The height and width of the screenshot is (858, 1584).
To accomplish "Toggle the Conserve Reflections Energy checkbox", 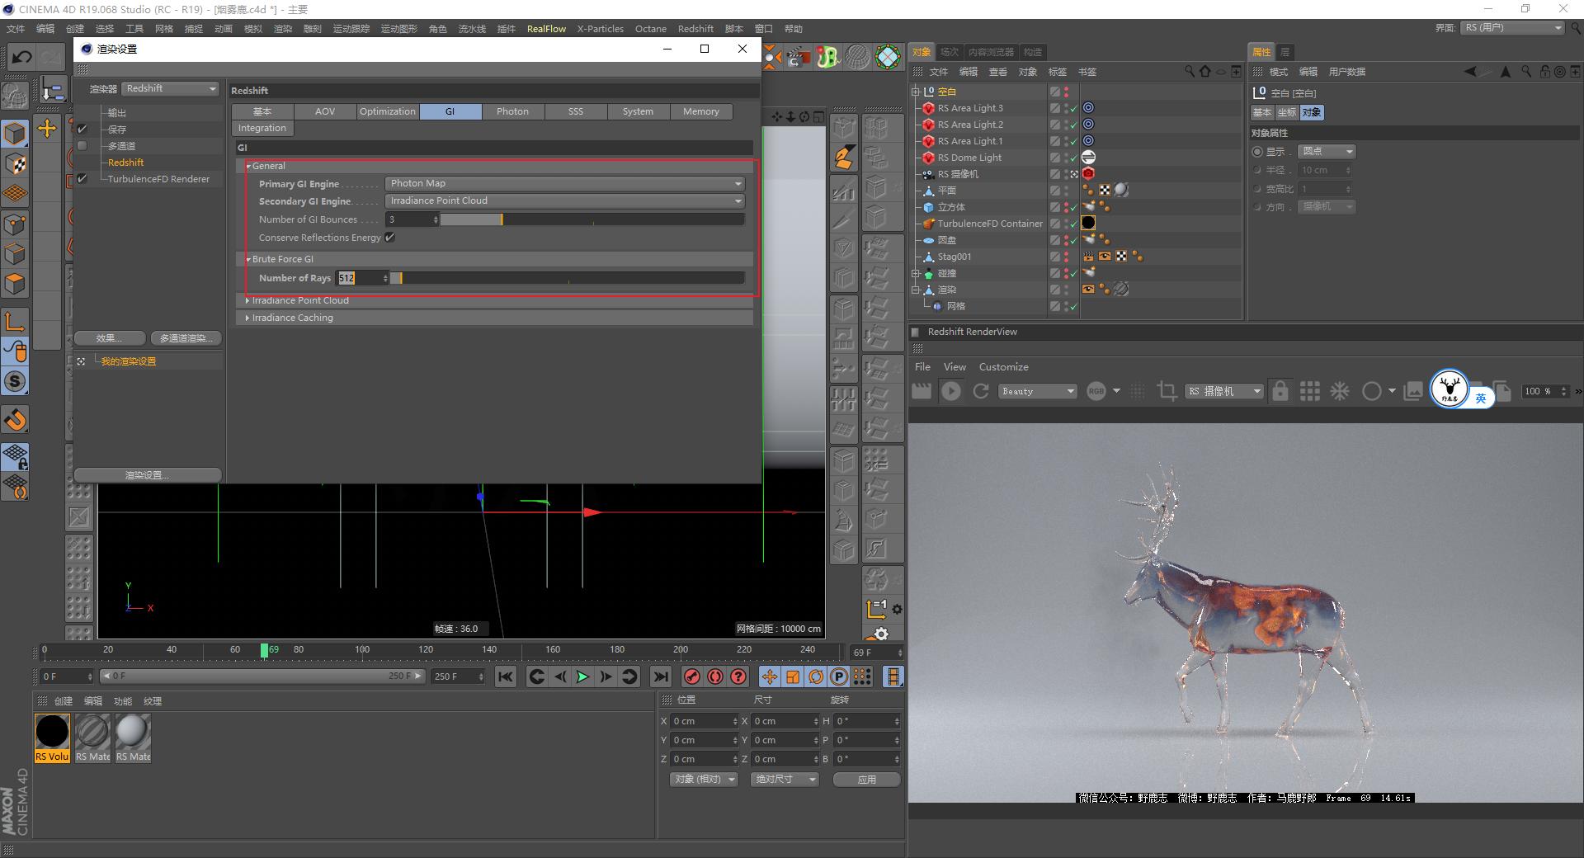I will coord(389,238).
